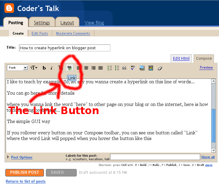Click the 'Draft autosaved at 8:15 PM' text

click(x=103, y=173)
